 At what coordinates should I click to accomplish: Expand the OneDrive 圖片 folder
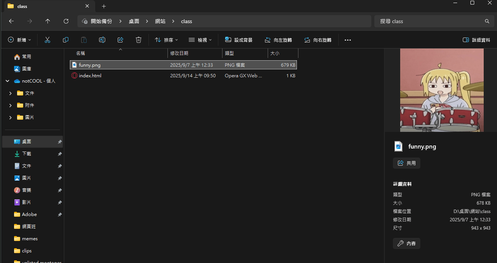pos(10,117)
